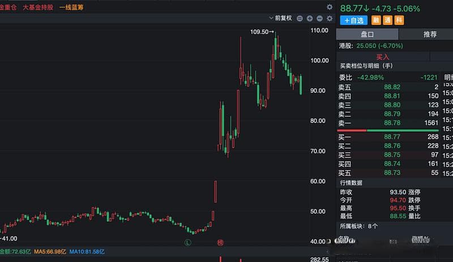Click the orange 通 badge
Screen dimensions: 453x262
[x=387, y=20]
